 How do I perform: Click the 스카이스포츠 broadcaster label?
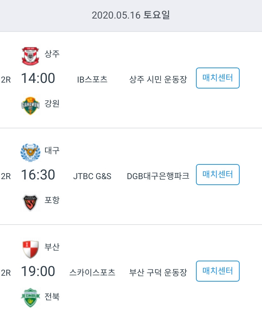[x=92, y=273]
